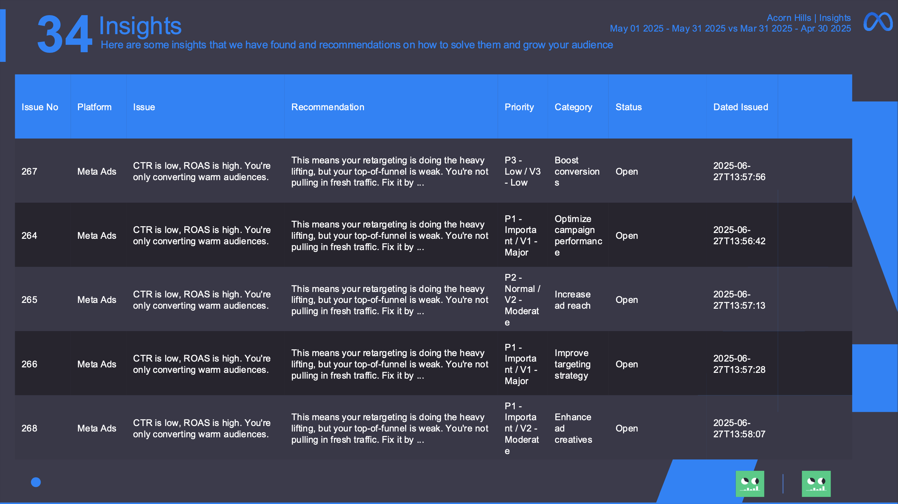Image resolution: width=898 pixels, height=504 pixels.
Task: Click the large 34 insights count
Action: pos(65,34)
